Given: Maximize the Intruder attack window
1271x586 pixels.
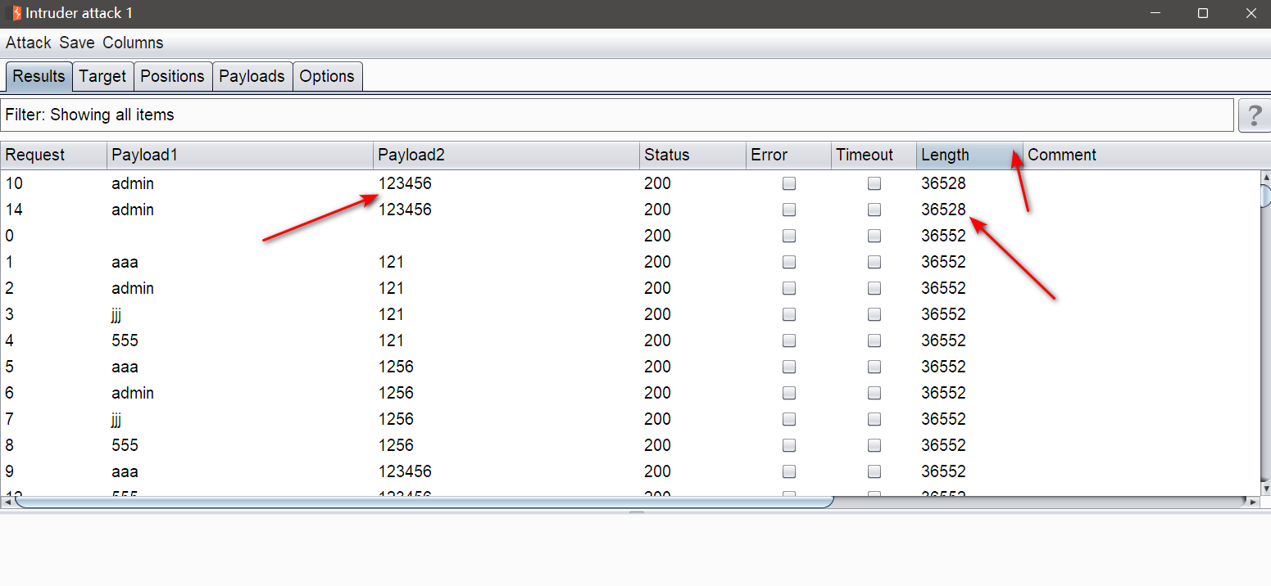Looking at the screenshot, I should click(1202, 13).
